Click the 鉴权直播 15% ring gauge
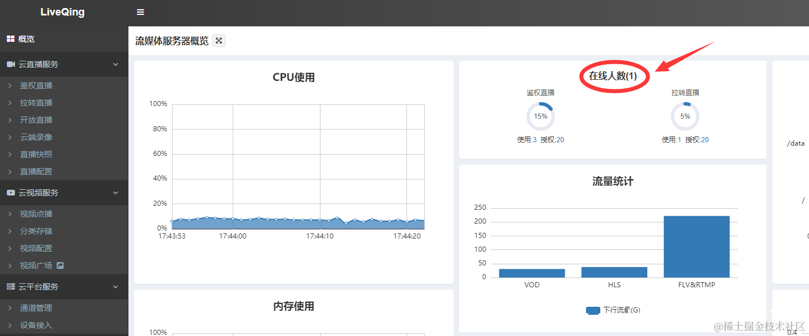Screen dimensions: 809x336 pos(541,116)
